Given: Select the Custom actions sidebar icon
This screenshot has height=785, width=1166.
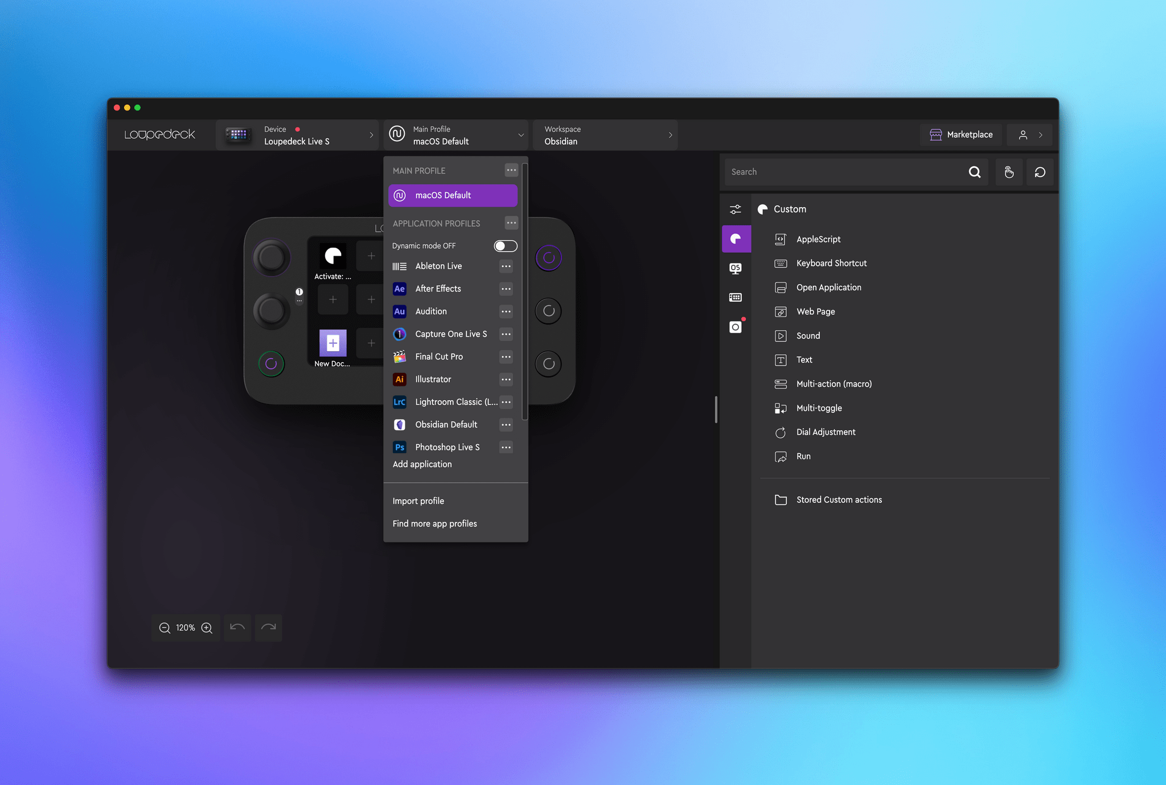Looking at the screenshot, I should (x=736, y=239).
